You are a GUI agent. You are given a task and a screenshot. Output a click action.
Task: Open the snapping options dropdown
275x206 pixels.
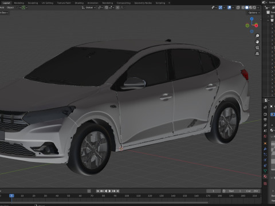[x=112, y=7]
